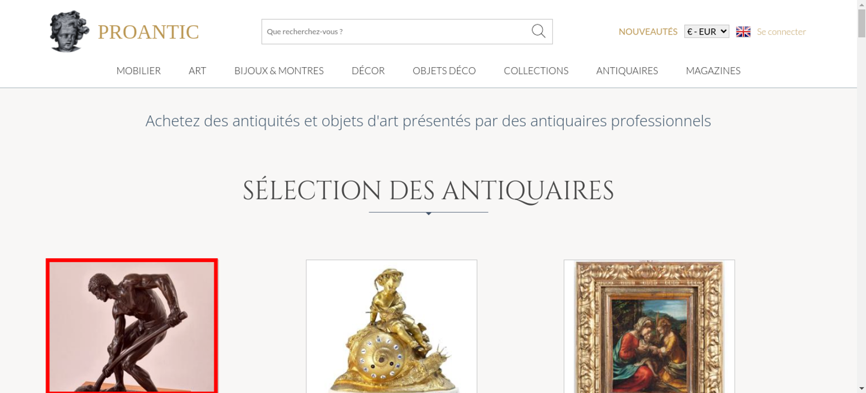Open the Décor menu

[x=368, y=71]
